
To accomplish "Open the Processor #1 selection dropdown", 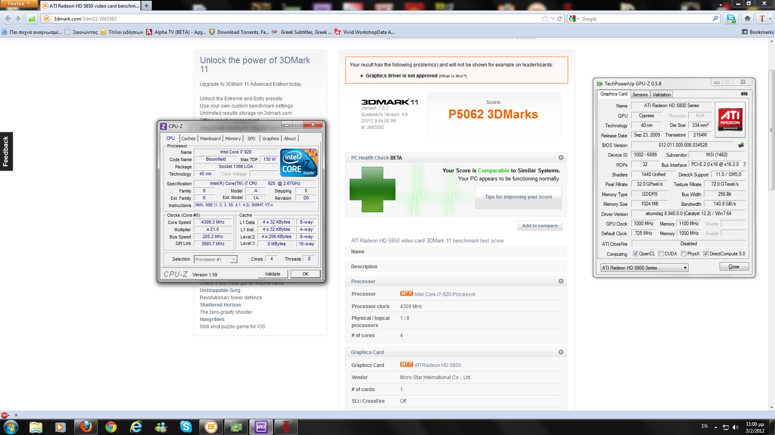I will [x=216, y=259].
